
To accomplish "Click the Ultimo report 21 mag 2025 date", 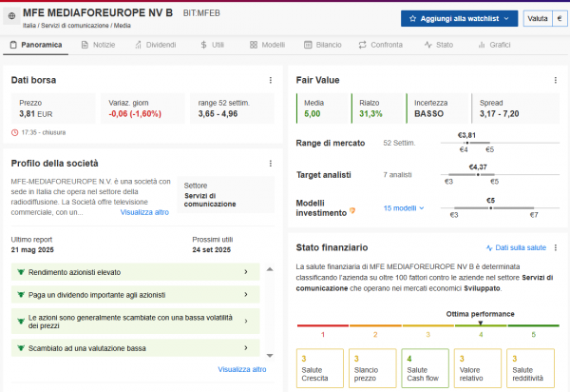I will point(32,250).
